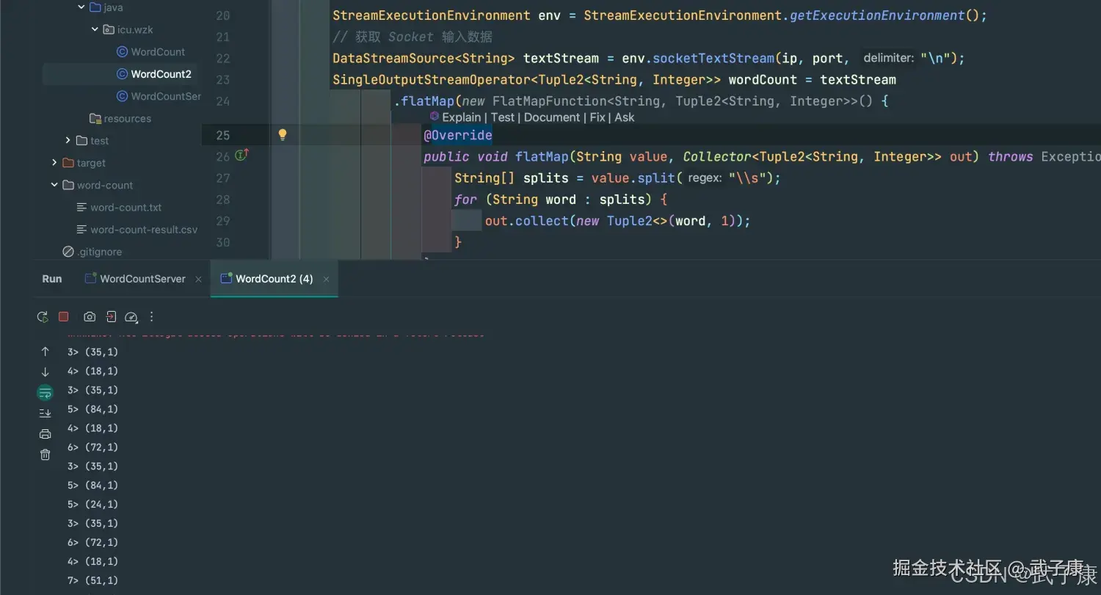1101x595 pixels.
Task: Select WordCount2 in the project tree
Action: click(x=154, y=74)
